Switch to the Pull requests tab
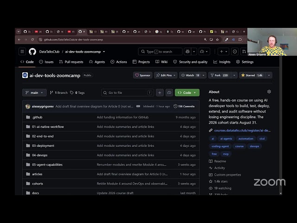 coord(71,62)
